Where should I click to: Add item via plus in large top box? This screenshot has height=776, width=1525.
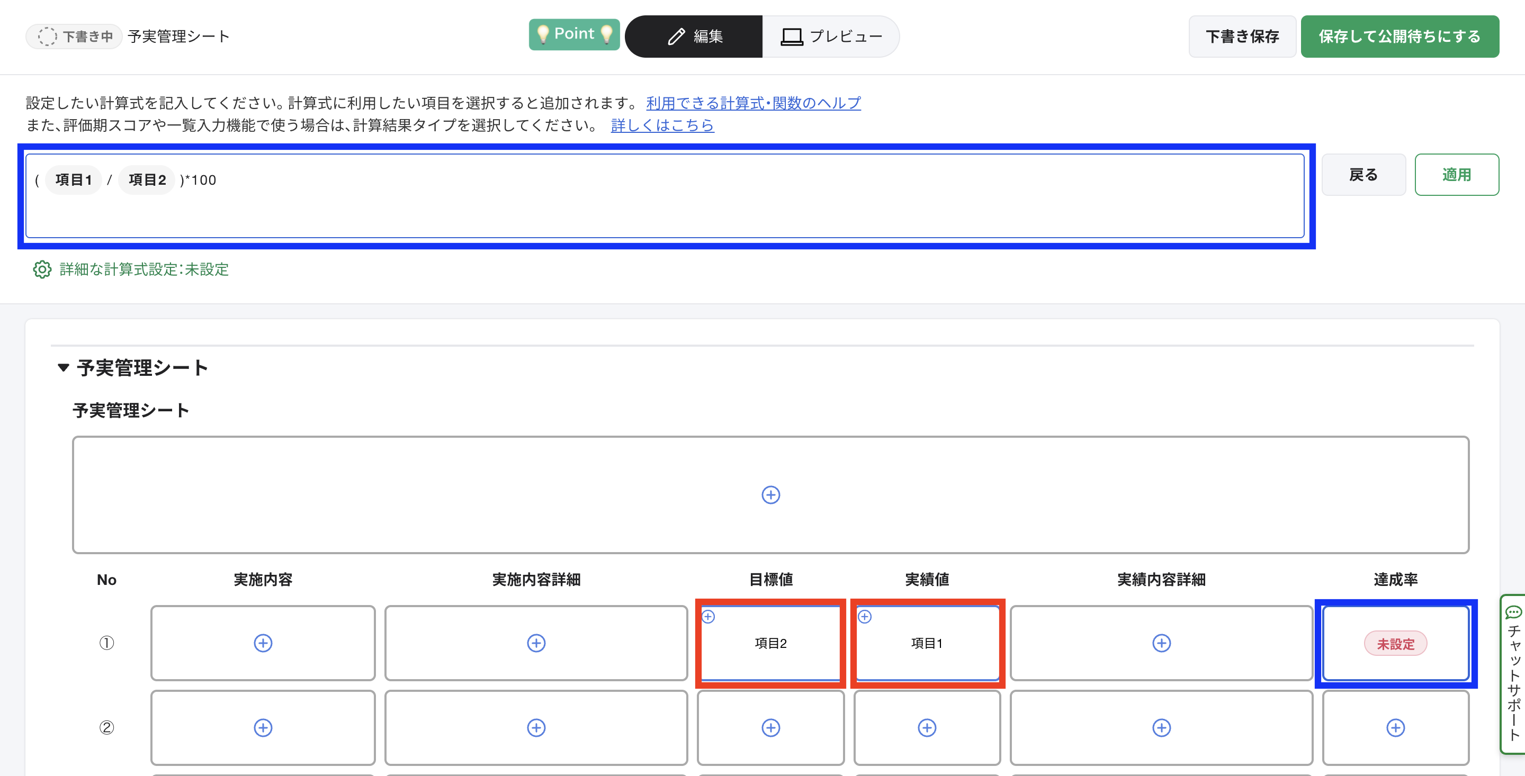[x=770, y=495]
